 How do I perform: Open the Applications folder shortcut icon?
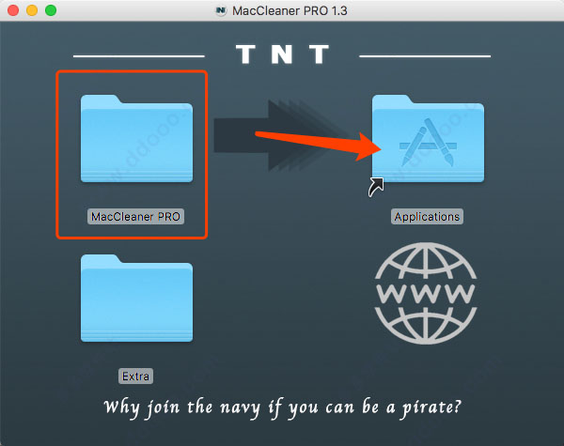click(428, 139)
